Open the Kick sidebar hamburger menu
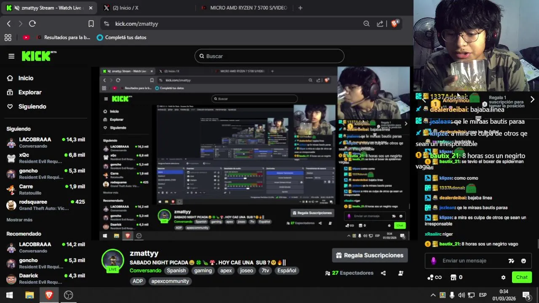The image size is (539, 303). click(x=11, y=56)
